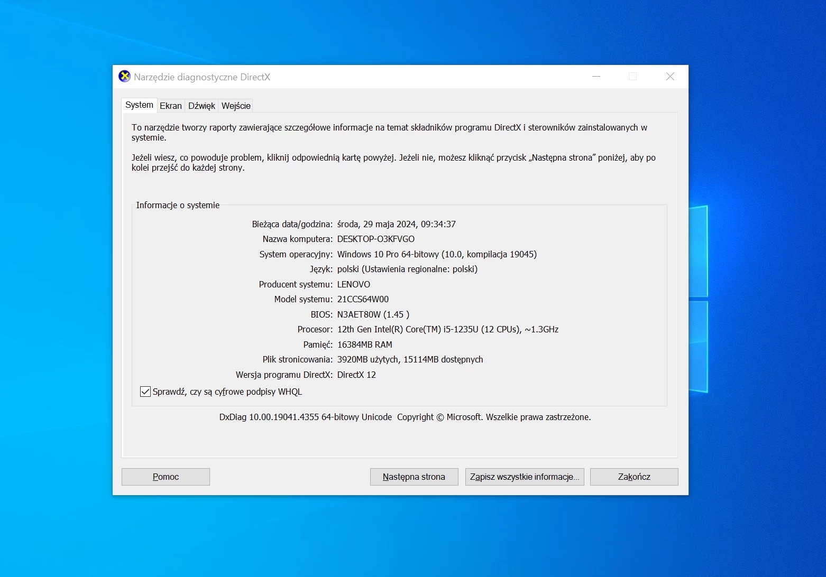Click the Narzędzie diagnostyczne DirectX window title
The width and height of the screenshot is (826, 577).
pyautogui.click(x=202, y=77)
